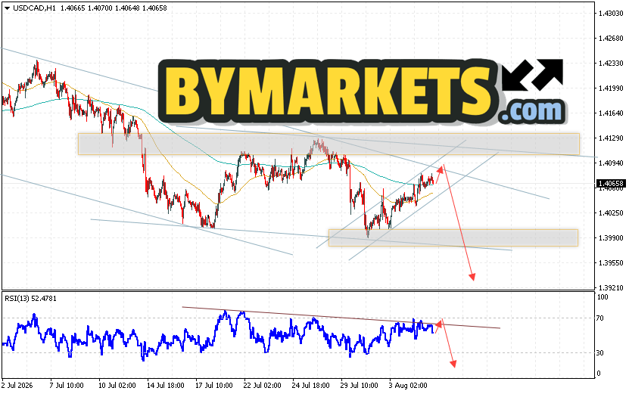Select the brown RSI descending trendline
629x394 pixels.
[341, 318]
